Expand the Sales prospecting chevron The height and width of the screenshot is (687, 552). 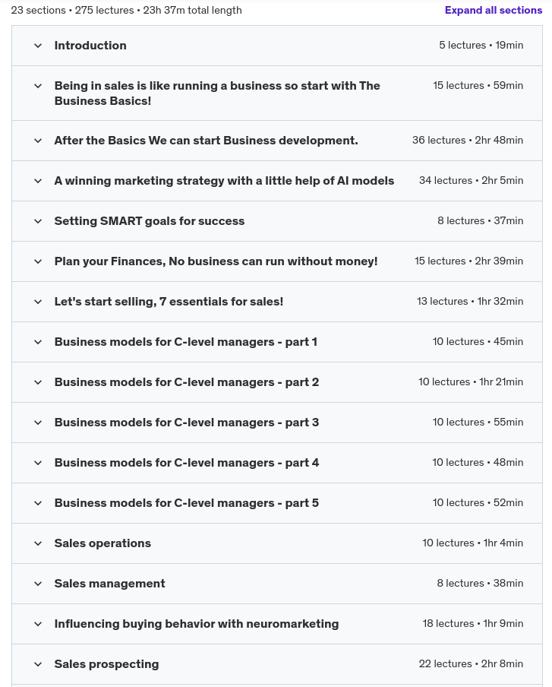(38, 664)
